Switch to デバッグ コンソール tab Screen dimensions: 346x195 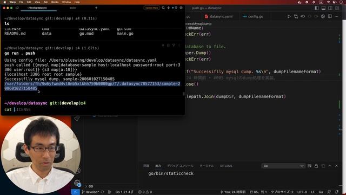pos(180,166)
